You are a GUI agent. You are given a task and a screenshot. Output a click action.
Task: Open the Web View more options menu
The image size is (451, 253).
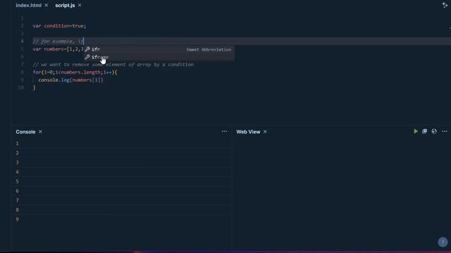pyautogui.click(x=445, y=131)
